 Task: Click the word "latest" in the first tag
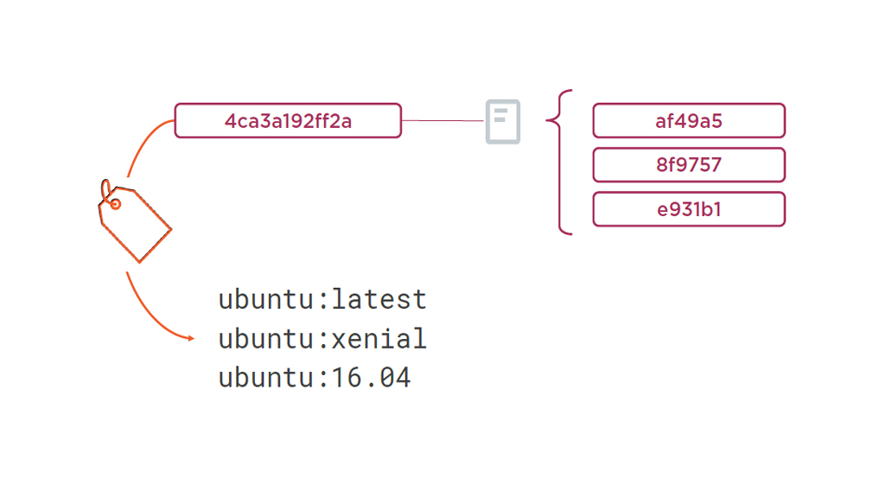[379, 300]
